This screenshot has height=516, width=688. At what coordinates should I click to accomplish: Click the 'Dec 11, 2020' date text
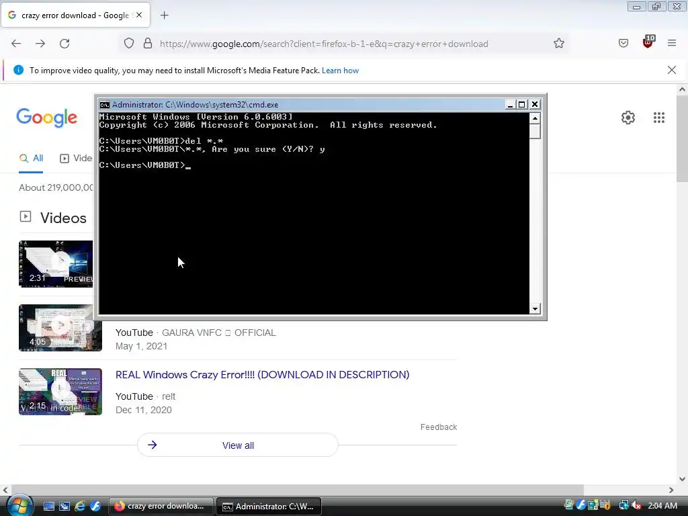pyautogui.click(x=144, y=410)
